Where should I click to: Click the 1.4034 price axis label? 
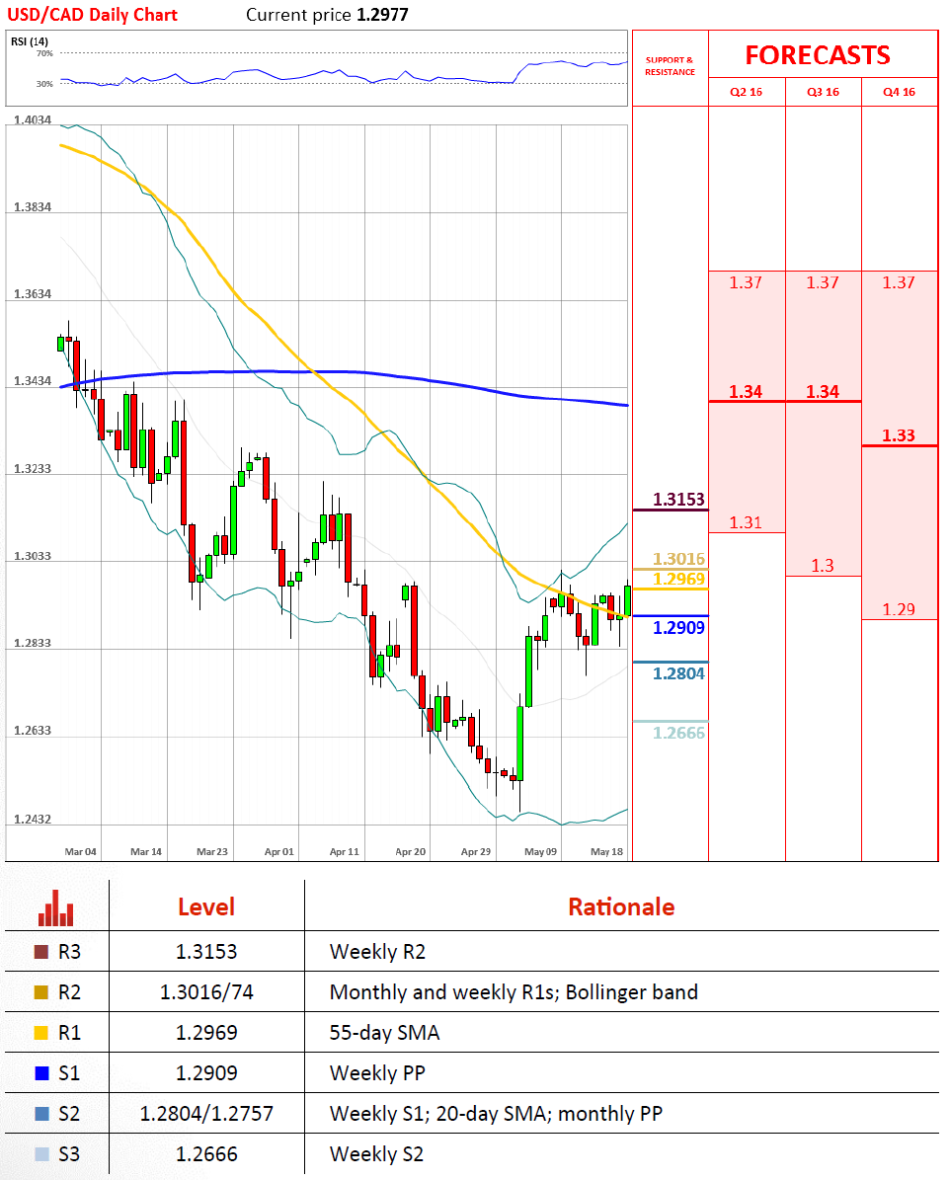coord(33,120)
